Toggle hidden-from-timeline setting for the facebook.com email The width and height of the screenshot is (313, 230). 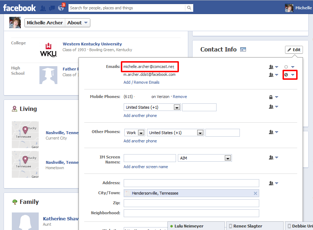(x=289, y=75)
